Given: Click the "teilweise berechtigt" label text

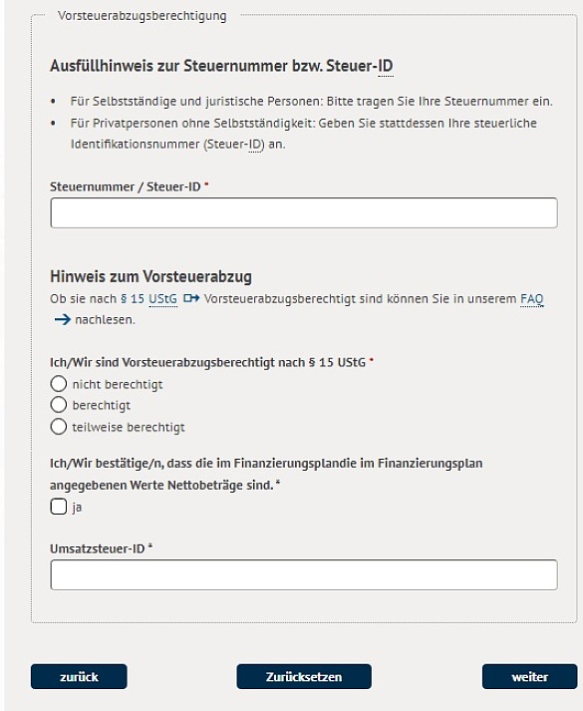Looking at the screenshot, I should coord(129,428).
